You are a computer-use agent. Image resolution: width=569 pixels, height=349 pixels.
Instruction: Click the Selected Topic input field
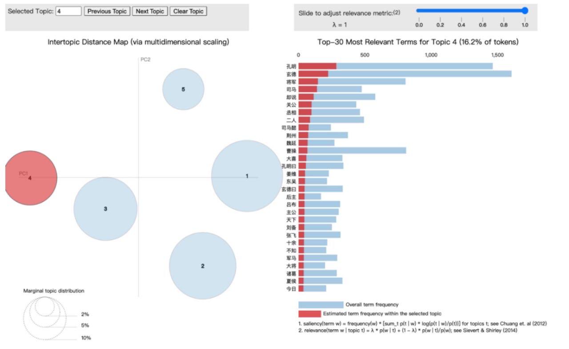click(x=68, y=11)
